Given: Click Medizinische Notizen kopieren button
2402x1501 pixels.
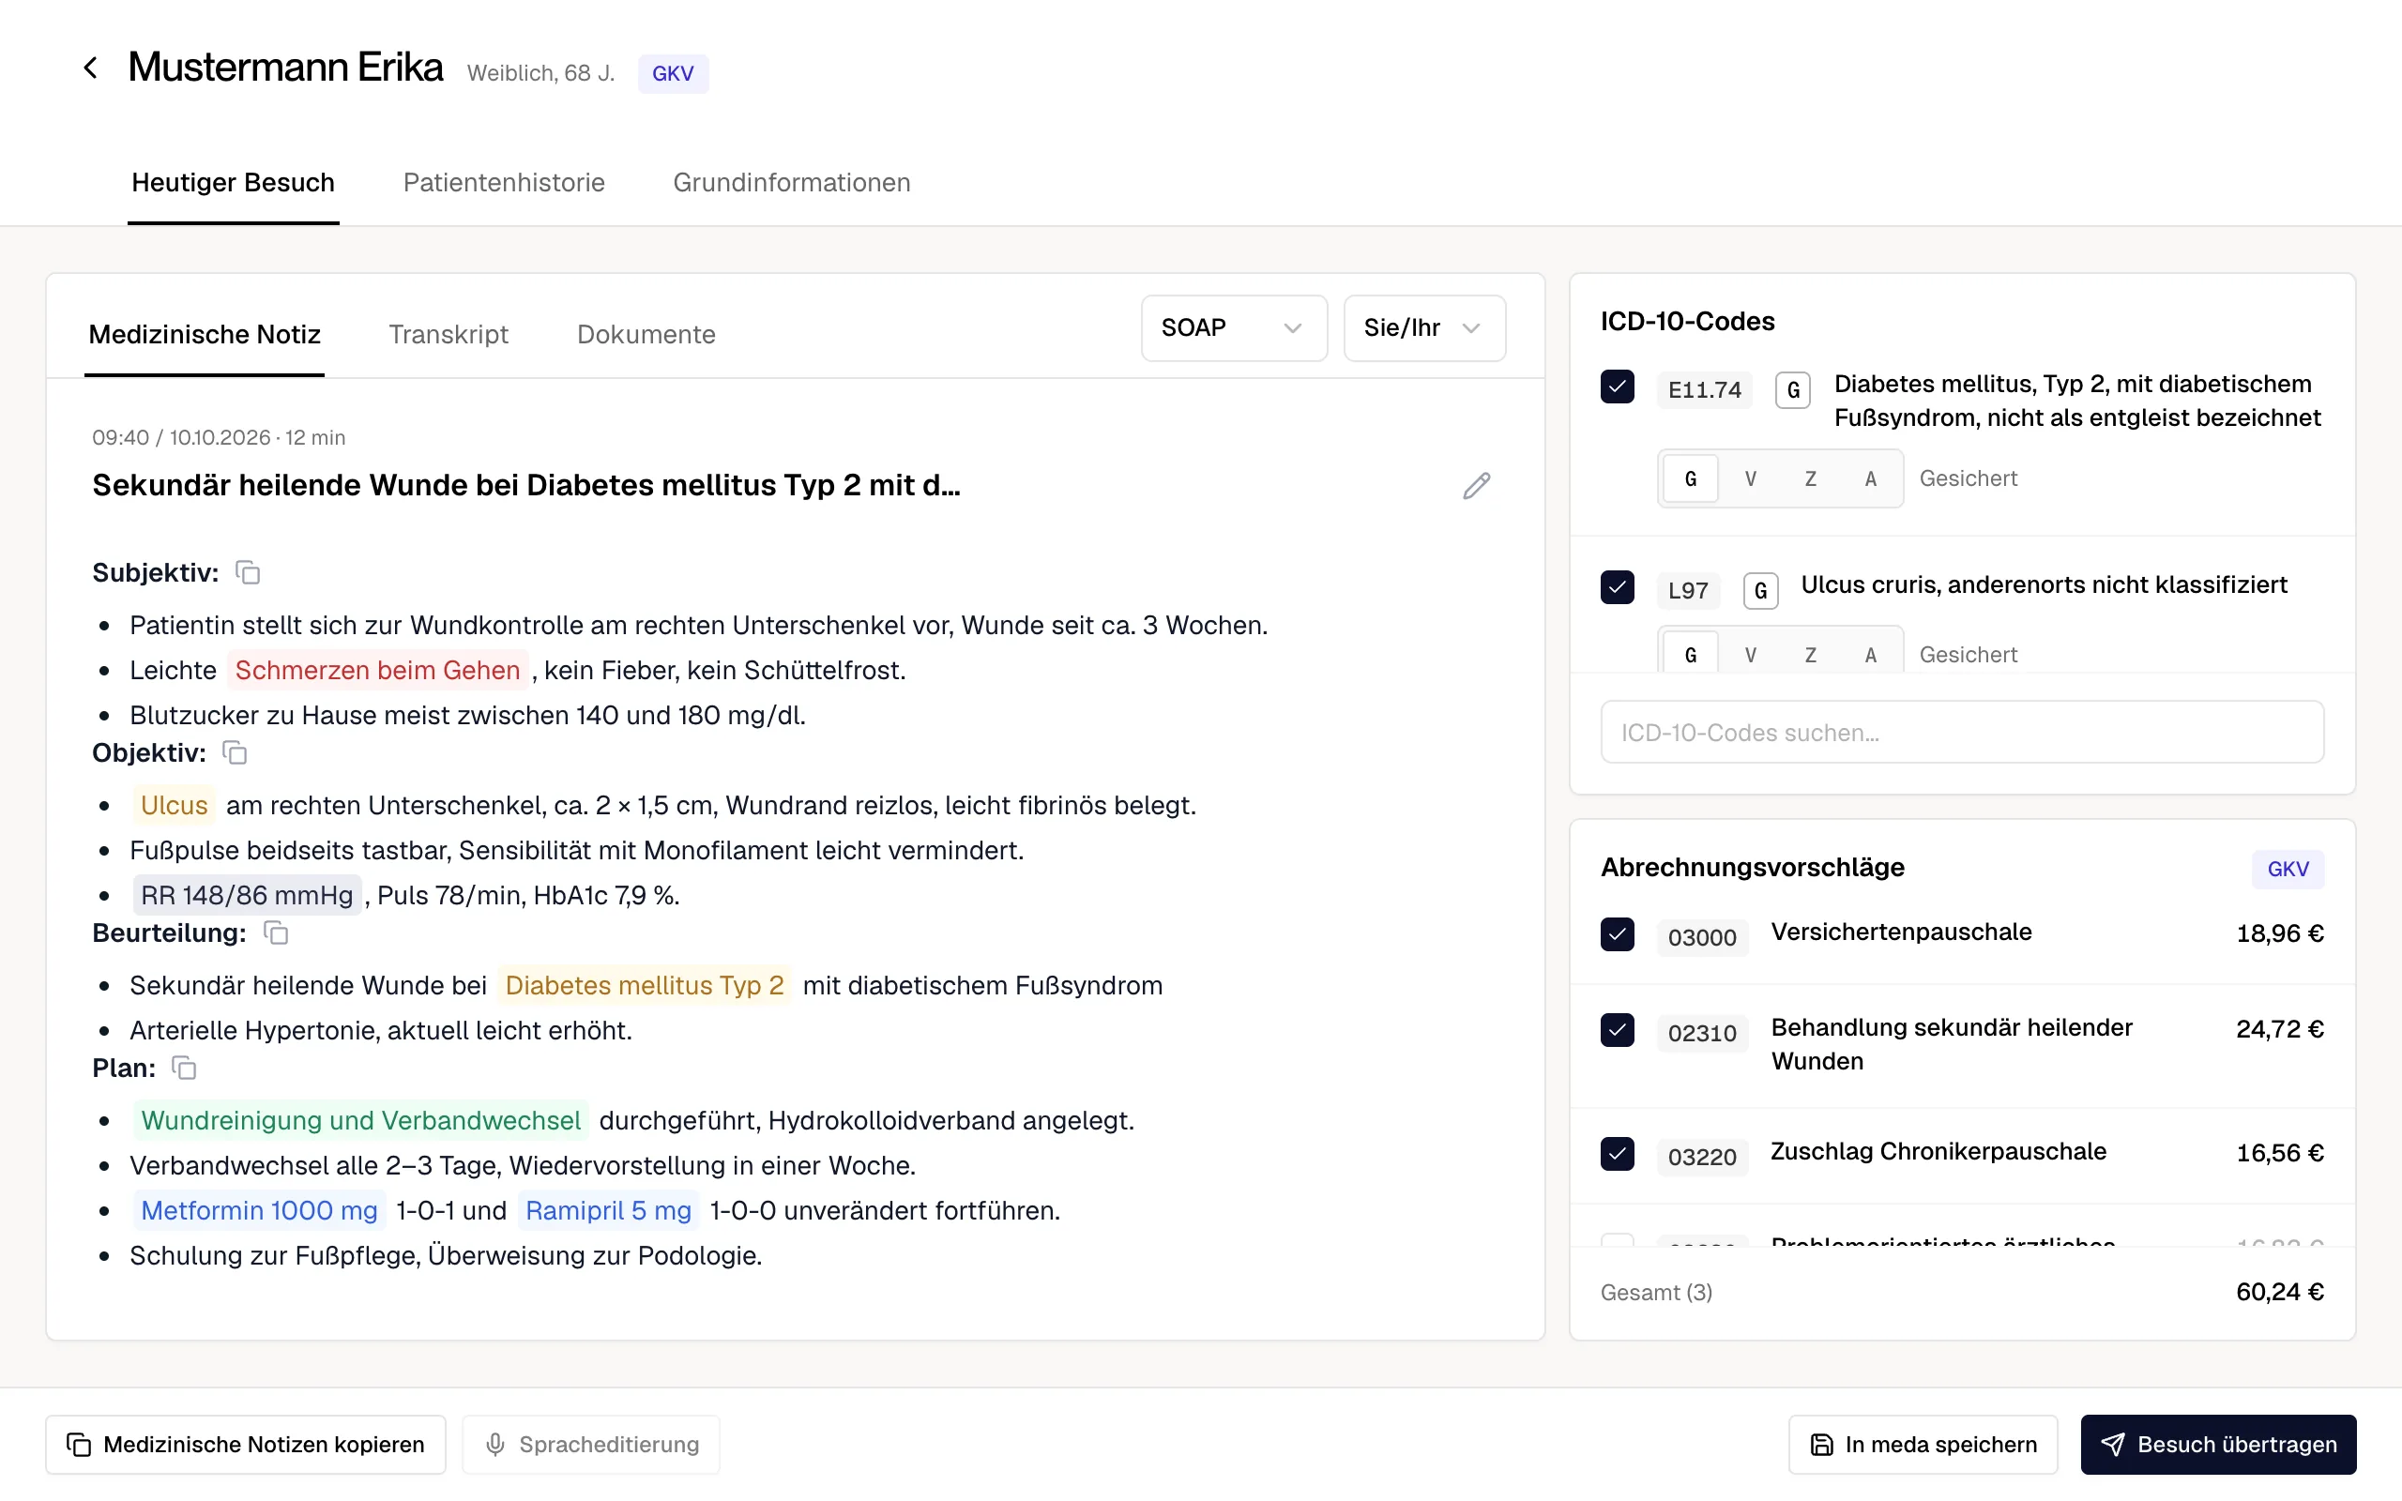Looking at the screenshot, I should (x=245, y=1445).
